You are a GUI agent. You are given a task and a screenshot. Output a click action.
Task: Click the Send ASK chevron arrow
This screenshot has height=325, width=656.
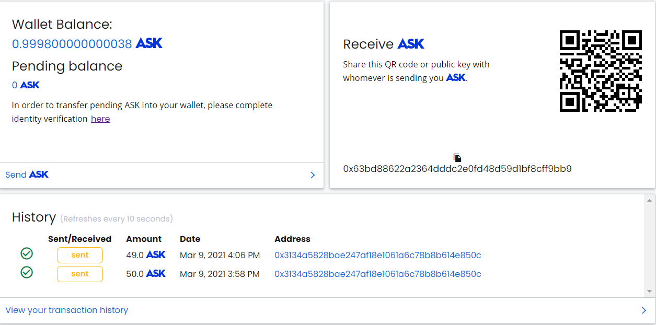click(x=313, y=175)
